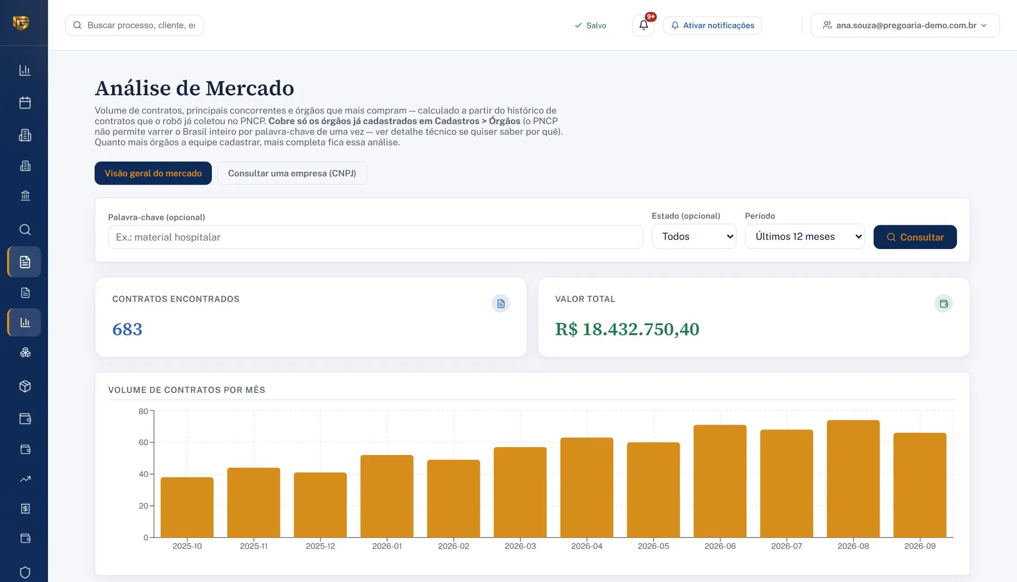Focus the Palavra-chave input field

[375, 237]
